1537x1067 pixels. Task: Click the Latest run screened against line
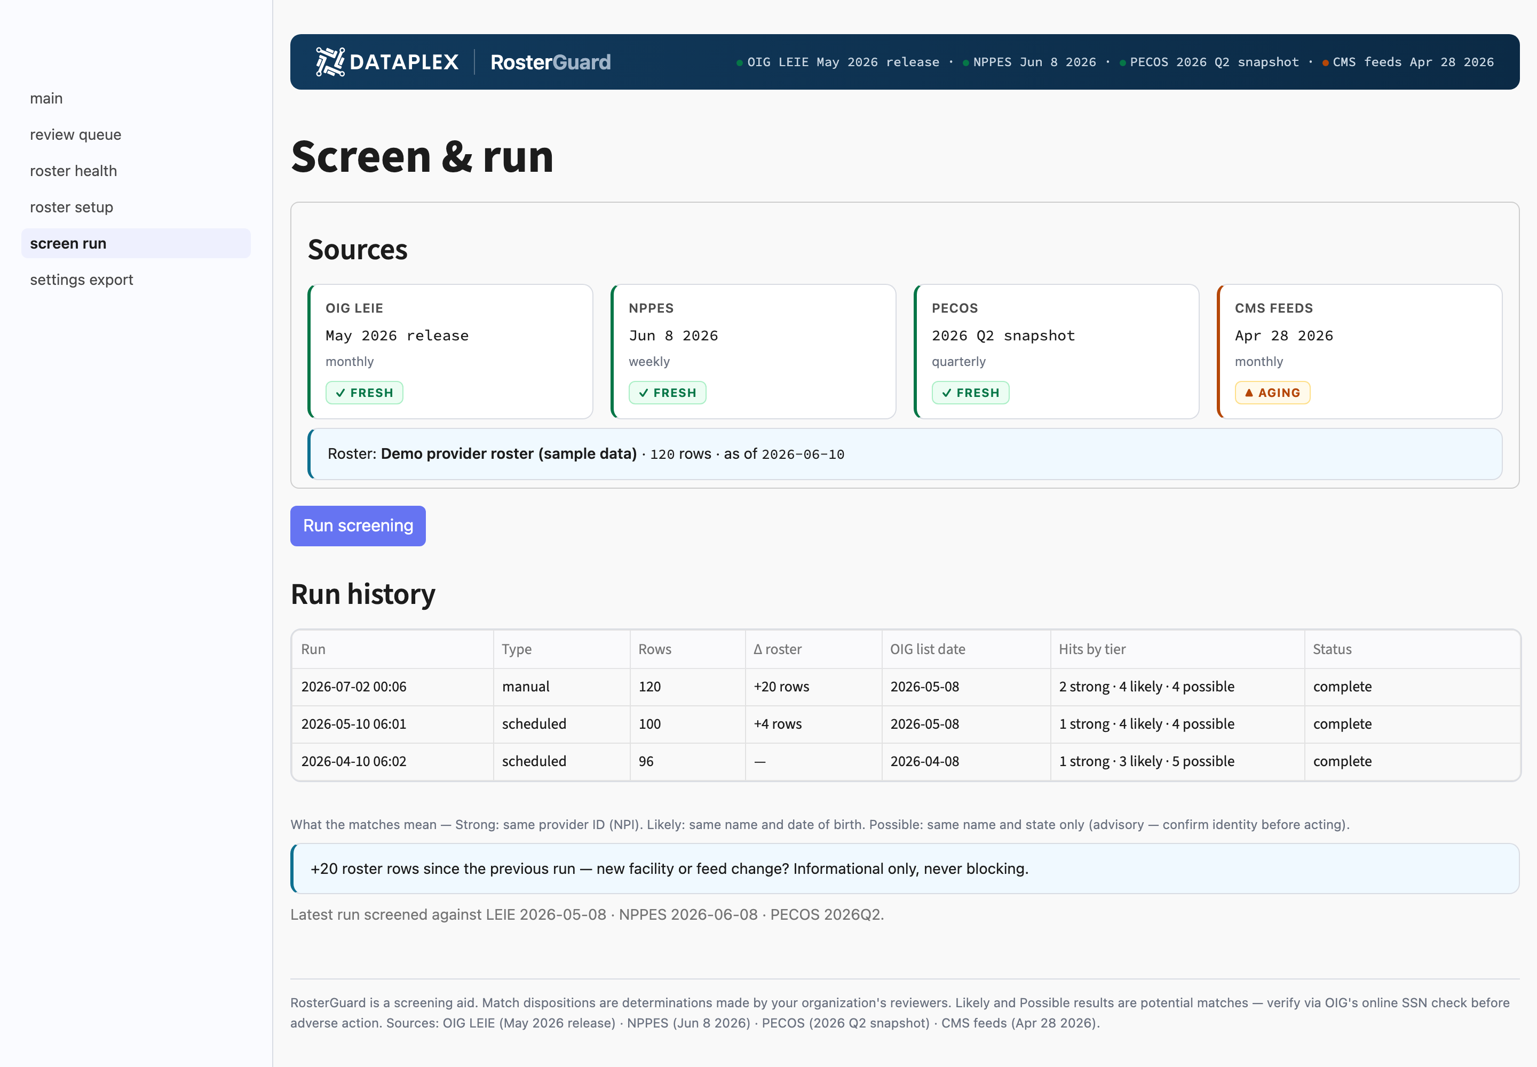coord(587,914)
